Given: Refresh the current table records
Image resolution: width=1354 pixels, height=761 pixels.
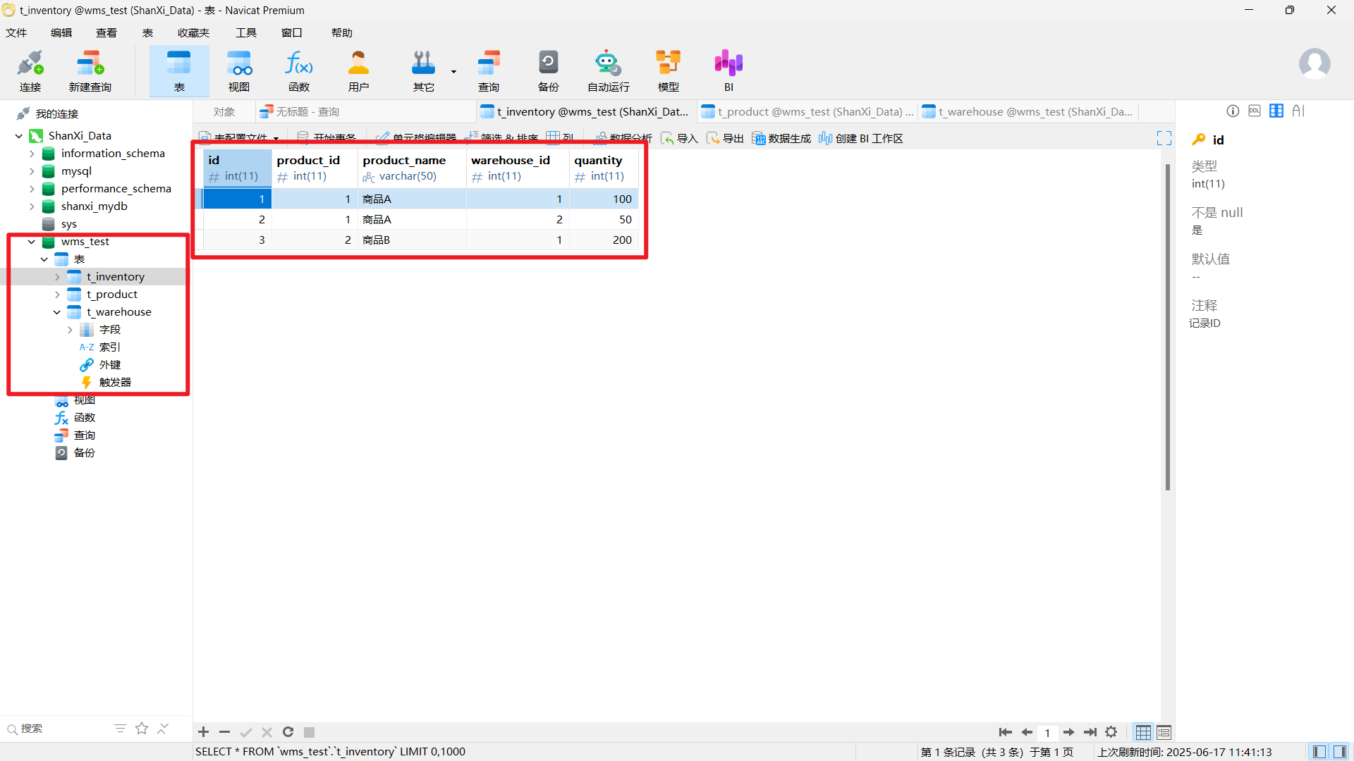Looking at the screenshot, I should tap(288, 732).
